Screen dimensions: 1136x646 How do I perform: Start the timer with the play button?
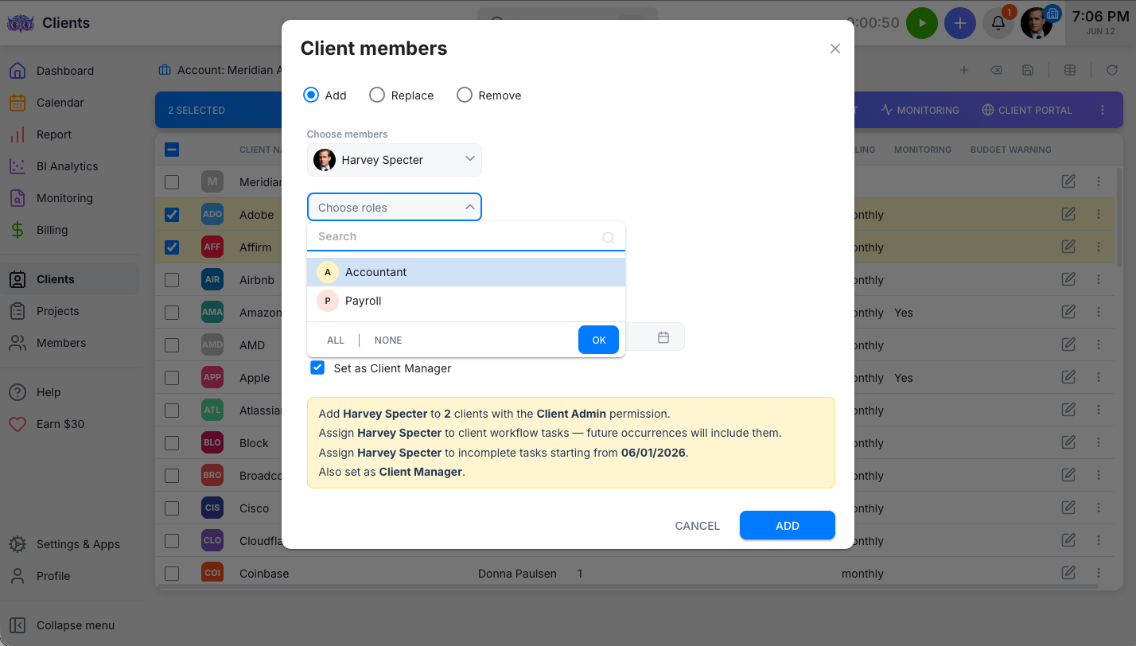click(922, 23)
